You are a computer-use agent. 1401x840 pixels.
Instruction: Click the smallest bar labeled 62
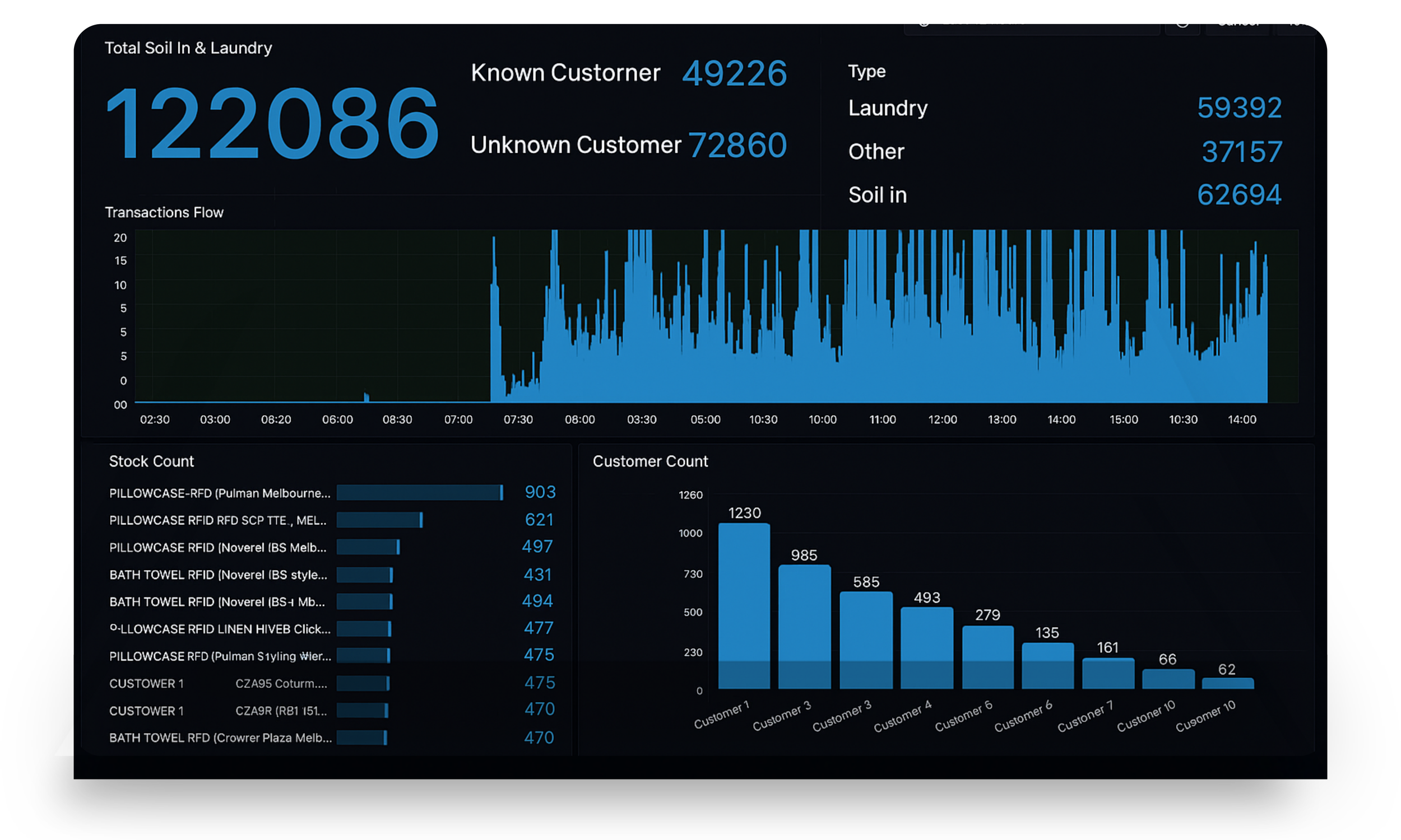[1227, 683]
